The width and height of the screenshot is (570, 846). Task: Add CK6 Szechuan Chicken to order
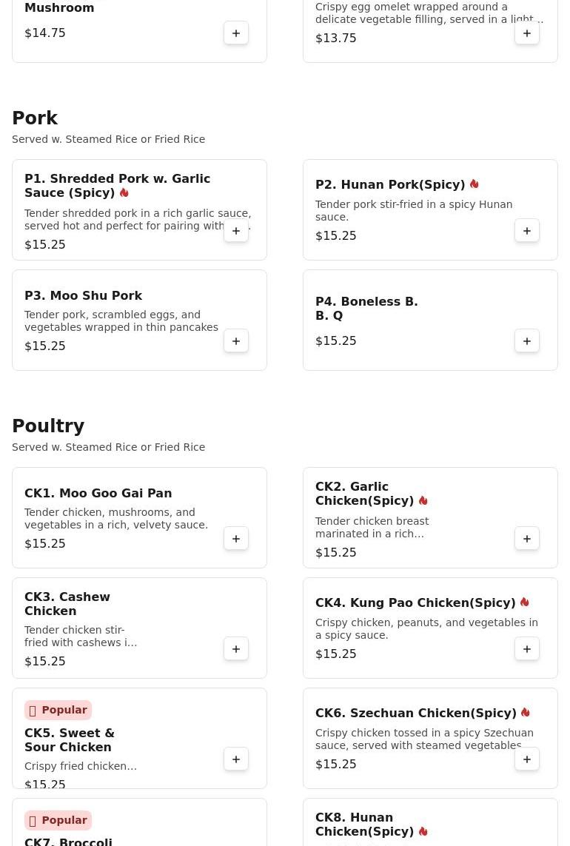[x=527, y=759]
